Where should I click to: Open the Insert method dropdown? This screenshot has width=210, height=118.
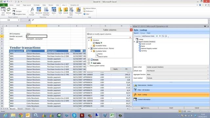(x=178, y=78)
